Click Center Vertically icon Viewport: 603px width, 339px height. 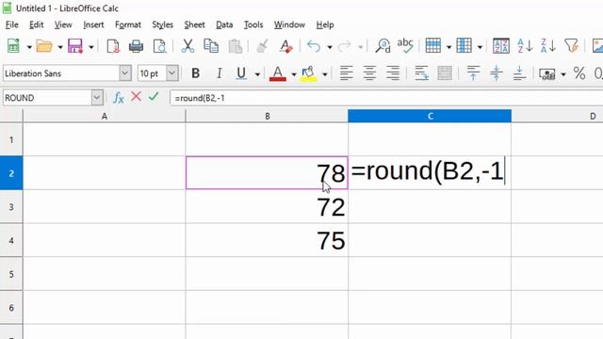point(497,73)
